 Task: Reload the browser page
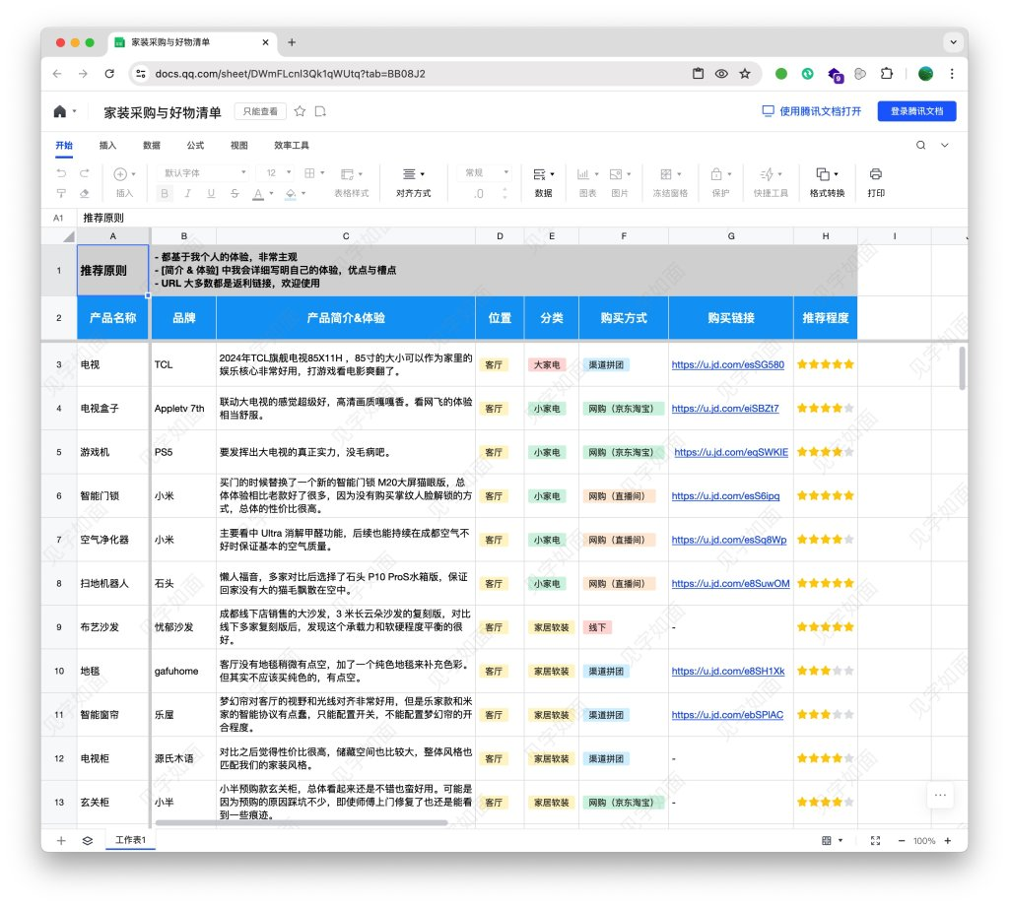(109, 73)
